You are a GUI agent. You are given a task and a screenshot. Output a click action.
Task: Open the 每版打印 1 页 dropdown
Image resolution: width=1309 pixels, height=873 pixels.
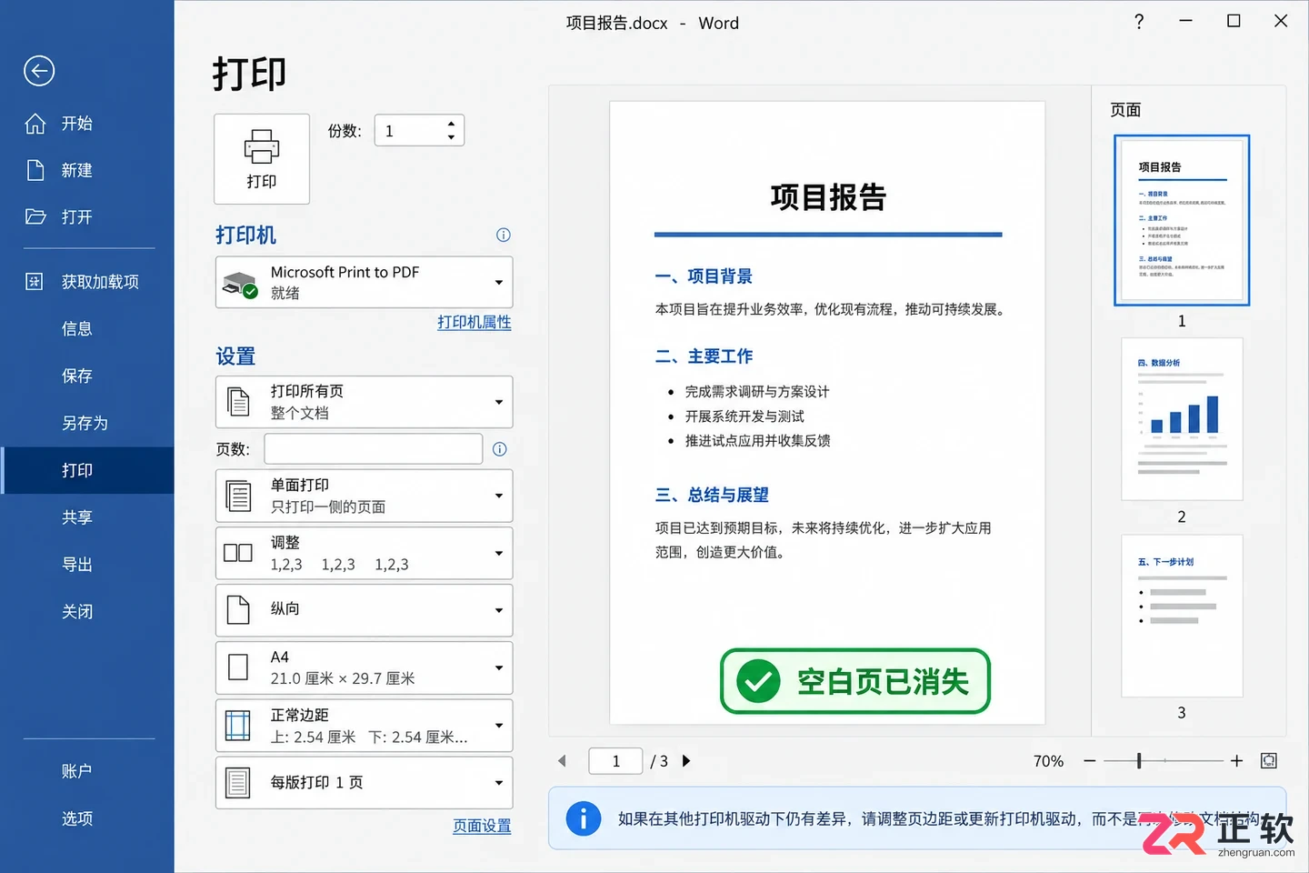pos(364,783)
